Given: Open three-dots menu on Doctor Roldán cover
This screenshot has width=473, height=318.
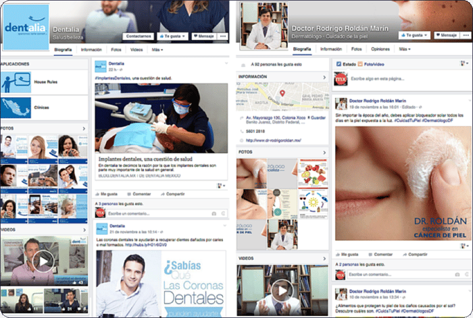Looking at the screenshot, I should click(x=466, y=35).
